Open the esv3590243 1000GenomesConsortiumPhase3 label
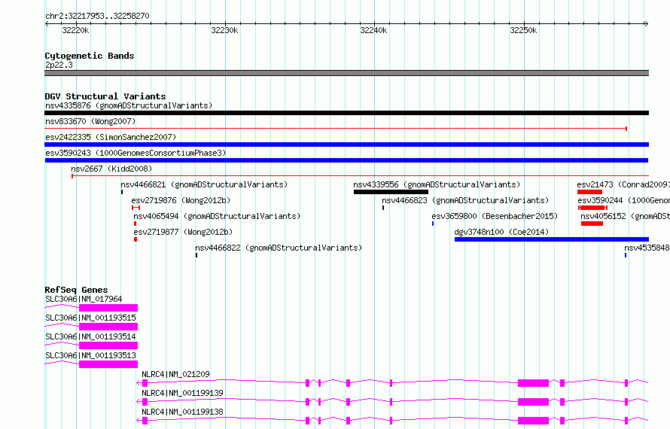 pyautogui.click(x=136, y=153)
